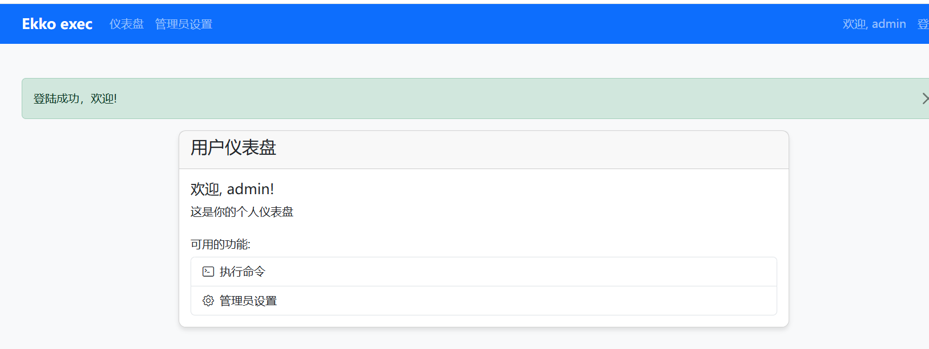Click blank space in the 执行命令 row
Image resolution: width=929 pixels, height=349 pixels.
514,272
